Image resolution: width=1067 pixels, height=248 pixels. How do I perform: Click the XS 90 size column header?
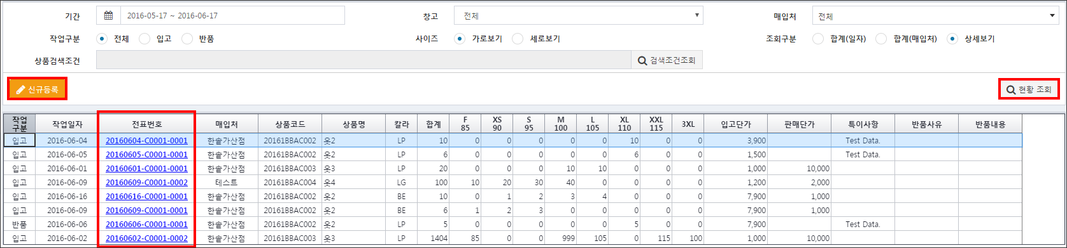coord(497,124)
